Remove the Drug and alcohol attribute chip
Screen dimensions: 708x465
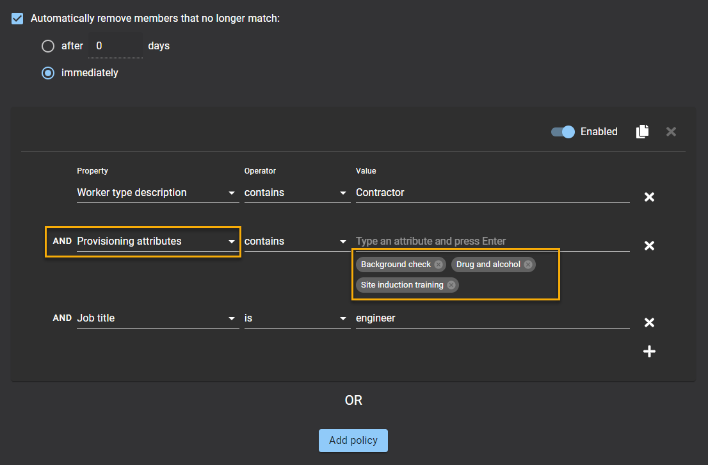[527, 265]
